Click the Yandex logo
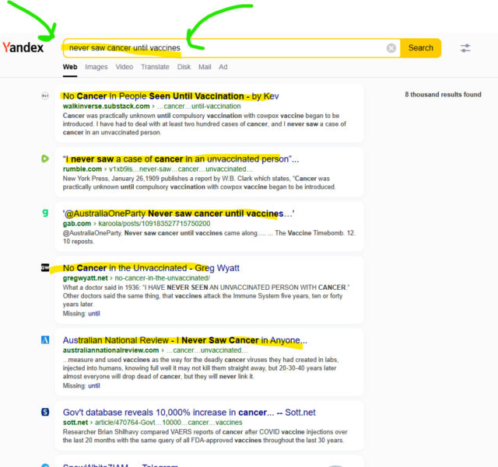The height and width of the screenshot is (467, 498). point(23,47)
